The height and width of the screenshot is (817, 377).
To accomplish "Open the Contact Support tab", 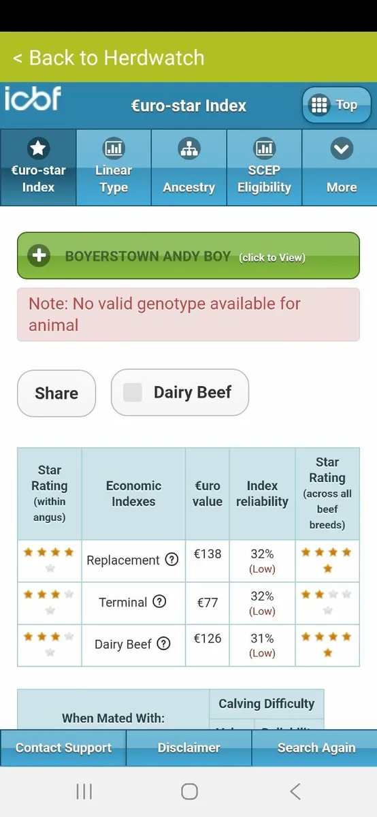I will point(63,748).
